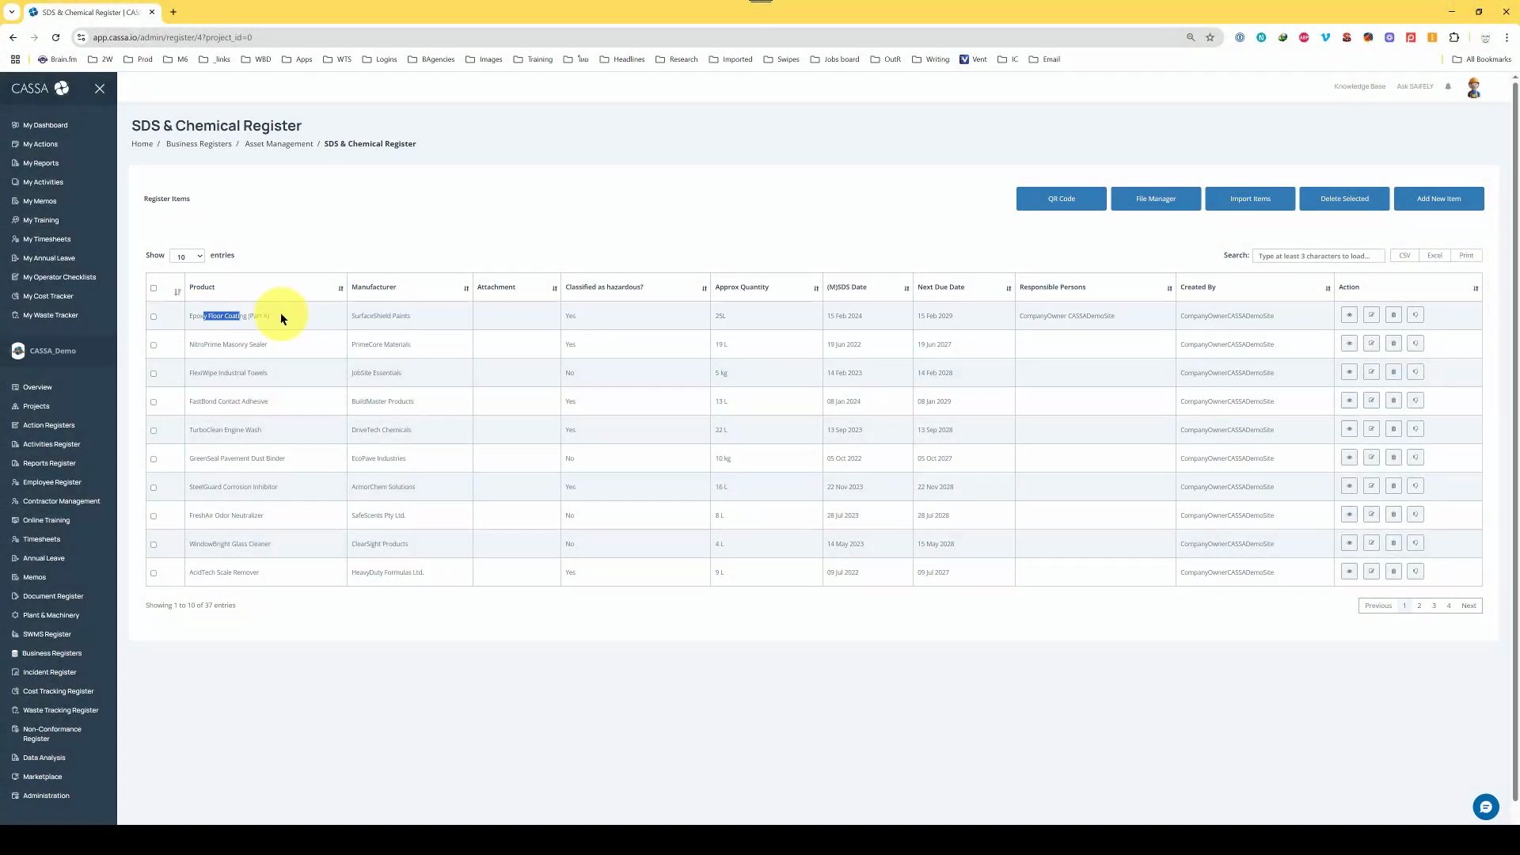
Task: Click Asset Management breadcrumb link
Action: click(x=279, y=144)
